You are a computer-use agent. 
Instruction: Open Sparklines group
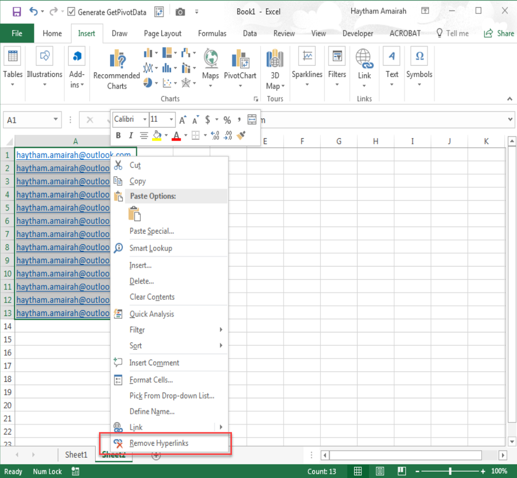307,68
